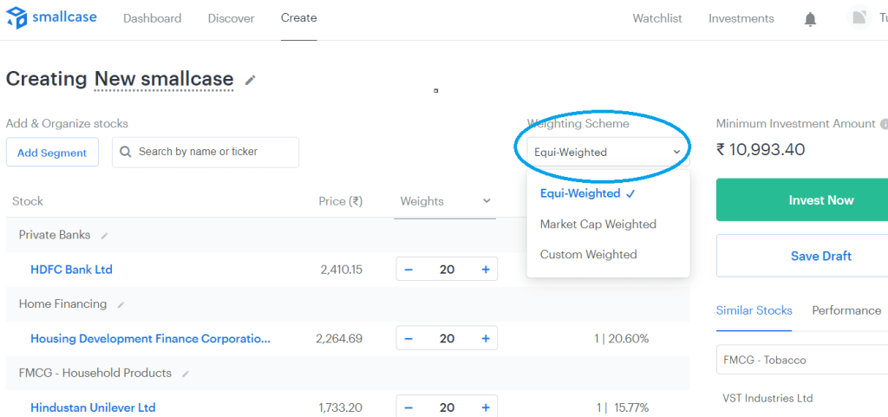Viewport: 888px width, 417px height.
Task: Select Market Cap Weighted option
Action: click(598, 224)
